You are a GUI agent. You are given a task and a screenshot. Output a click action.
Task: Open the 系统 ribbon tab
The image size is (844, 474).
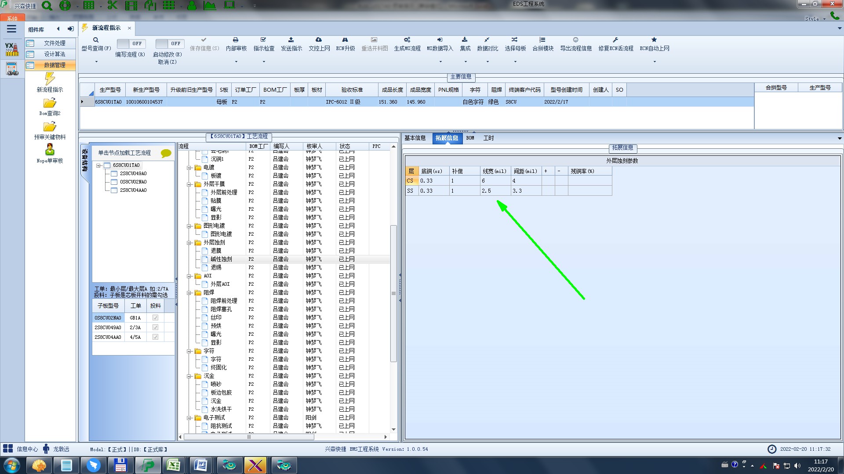click(12, 18)
